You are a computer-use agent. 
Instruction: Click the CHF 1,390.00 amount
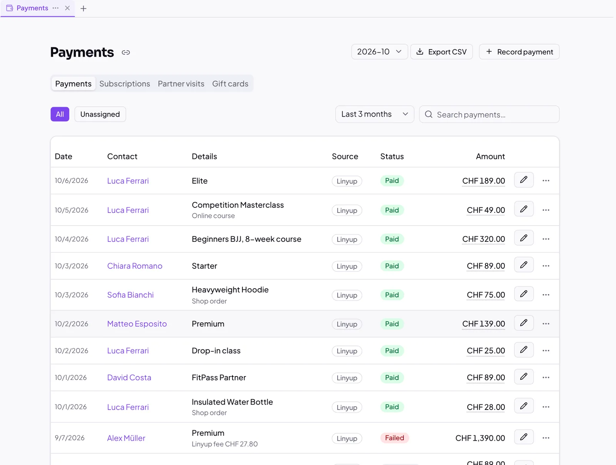coord(480,438)
